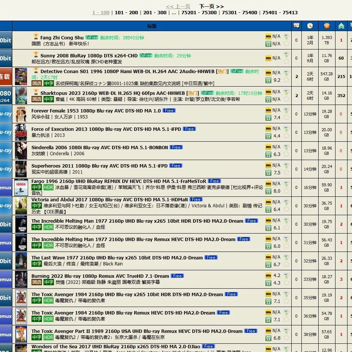Image resolution: width=352 pixels, height=352 pixels.
Task: Jump to page range 75201 - 75300
Action: (x=199, y=13)
